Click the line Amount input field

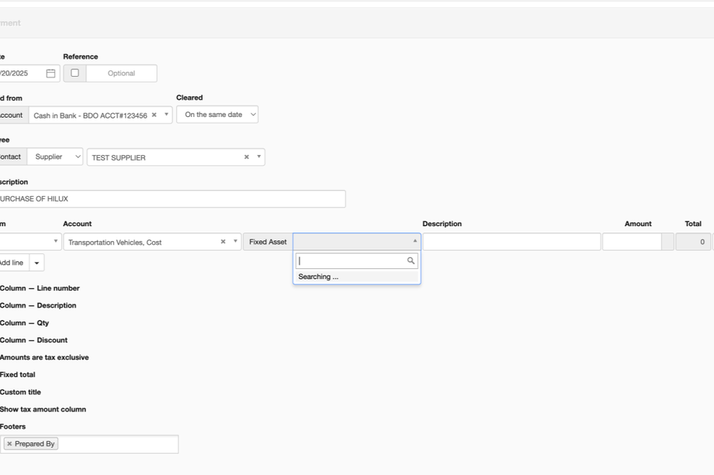click(x=631, y=242)
